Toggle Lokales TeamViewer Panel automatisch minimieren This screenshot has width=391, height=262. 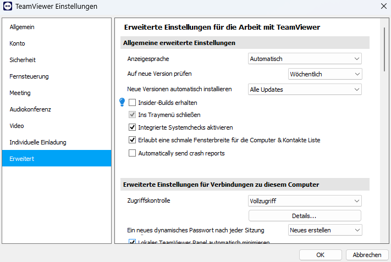point(132,241)
